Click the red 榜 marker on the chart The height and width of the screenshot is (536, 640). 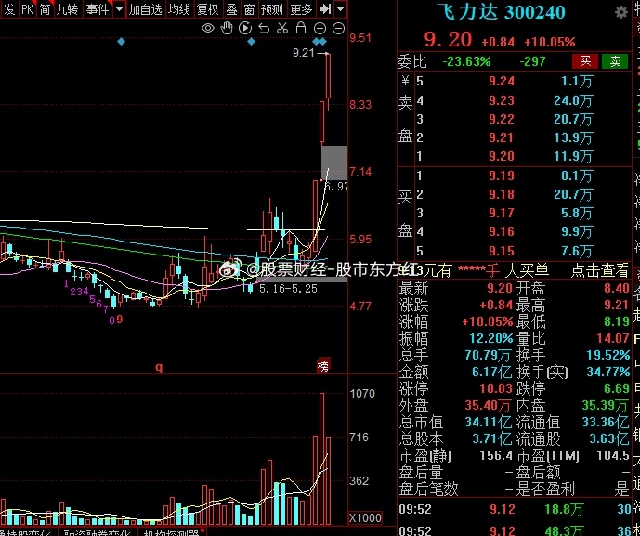tap(322, 365)
